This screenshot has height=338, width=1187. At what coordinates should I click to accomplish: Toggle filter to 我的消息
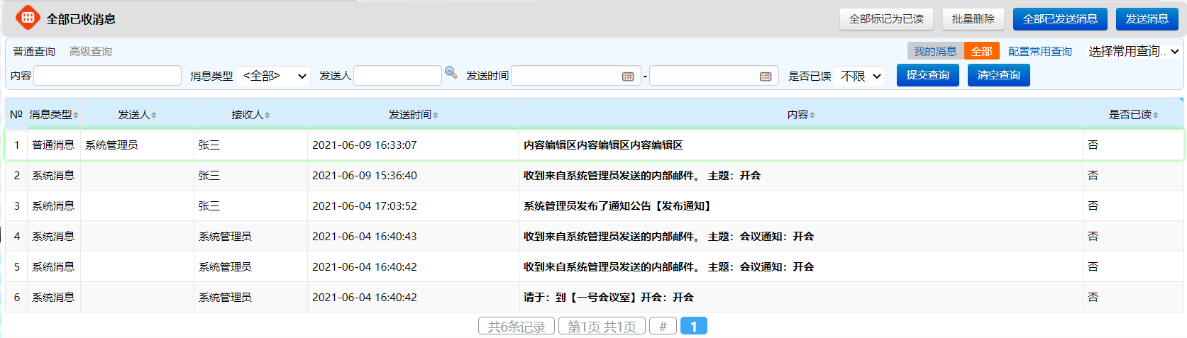pyautogui.click(x=934, y=51)
